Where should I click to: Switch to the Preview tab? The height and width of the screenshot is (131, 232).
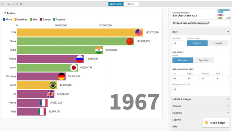click(x=116, y=4)
